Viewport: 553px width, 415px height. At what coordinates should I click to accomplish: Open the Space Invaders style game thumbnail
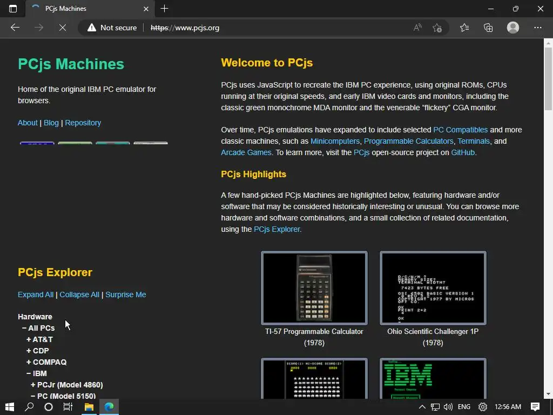(x=314, y=379)
